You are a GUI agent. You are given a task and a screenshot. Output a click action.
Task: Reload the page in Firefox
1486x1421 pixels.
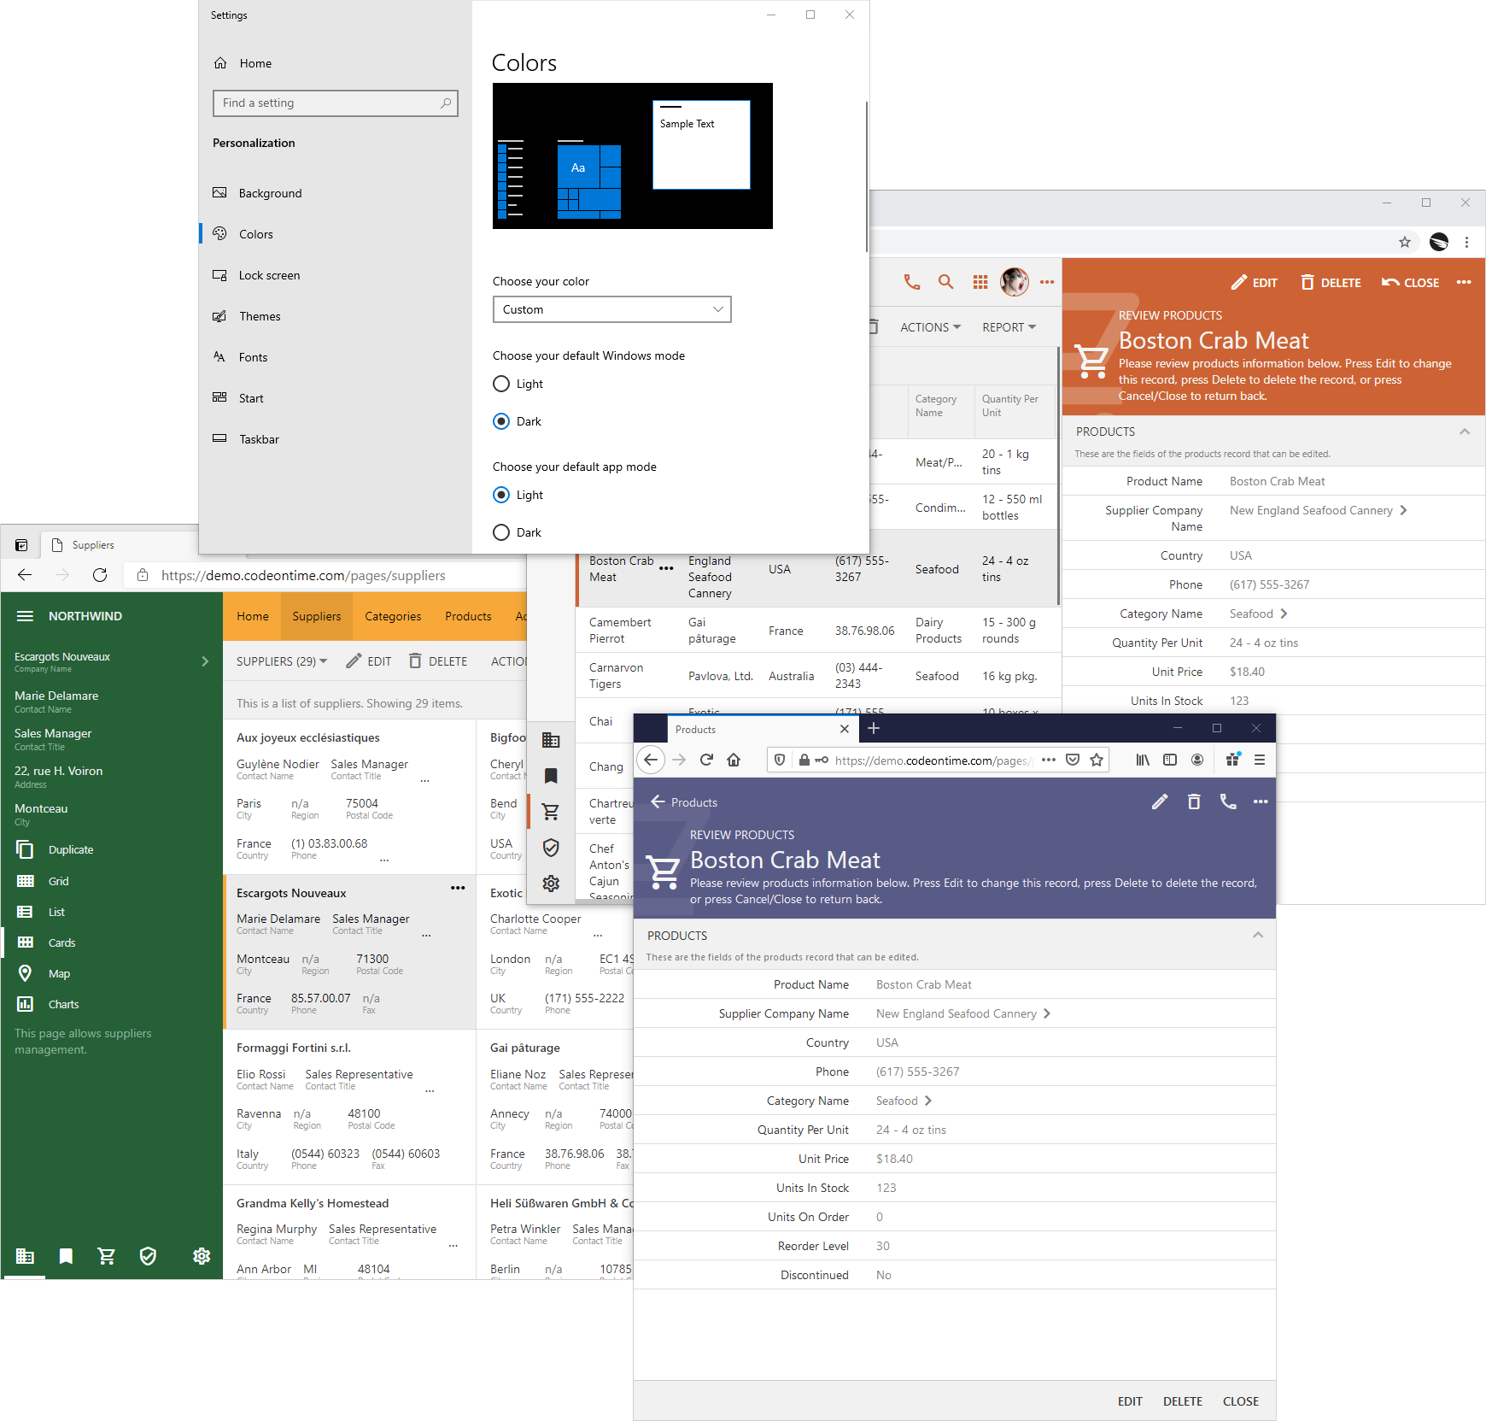[x=706, y=760]
